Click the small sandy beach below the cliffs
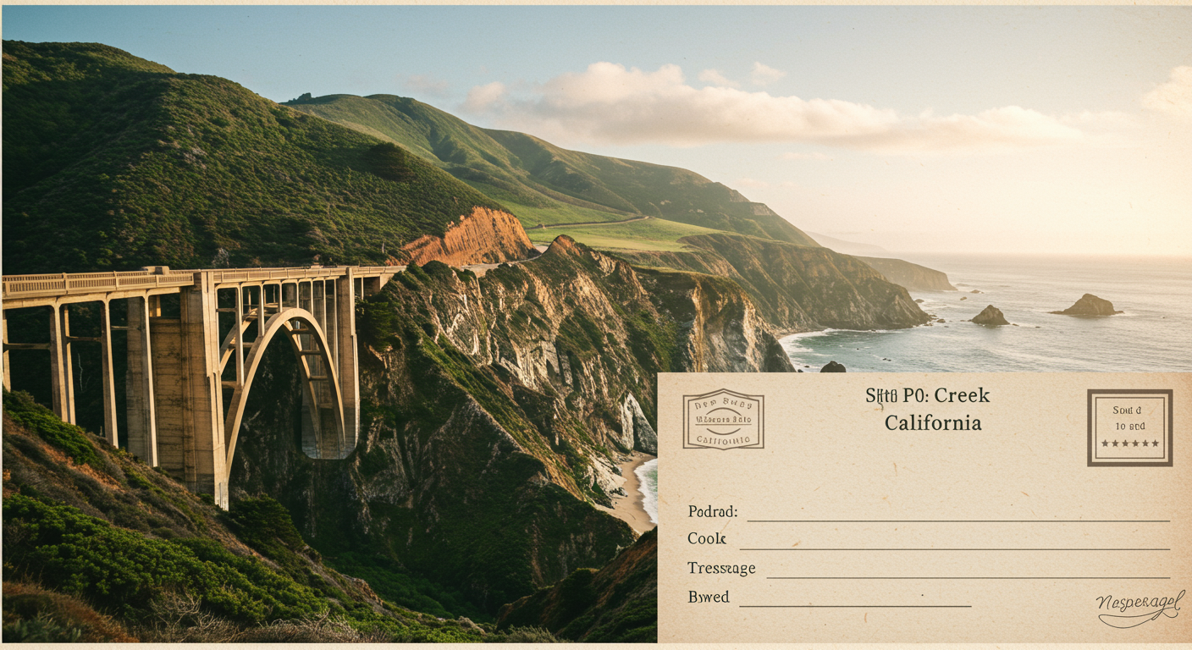1192x650 pixels. click(x=635, y=493)
